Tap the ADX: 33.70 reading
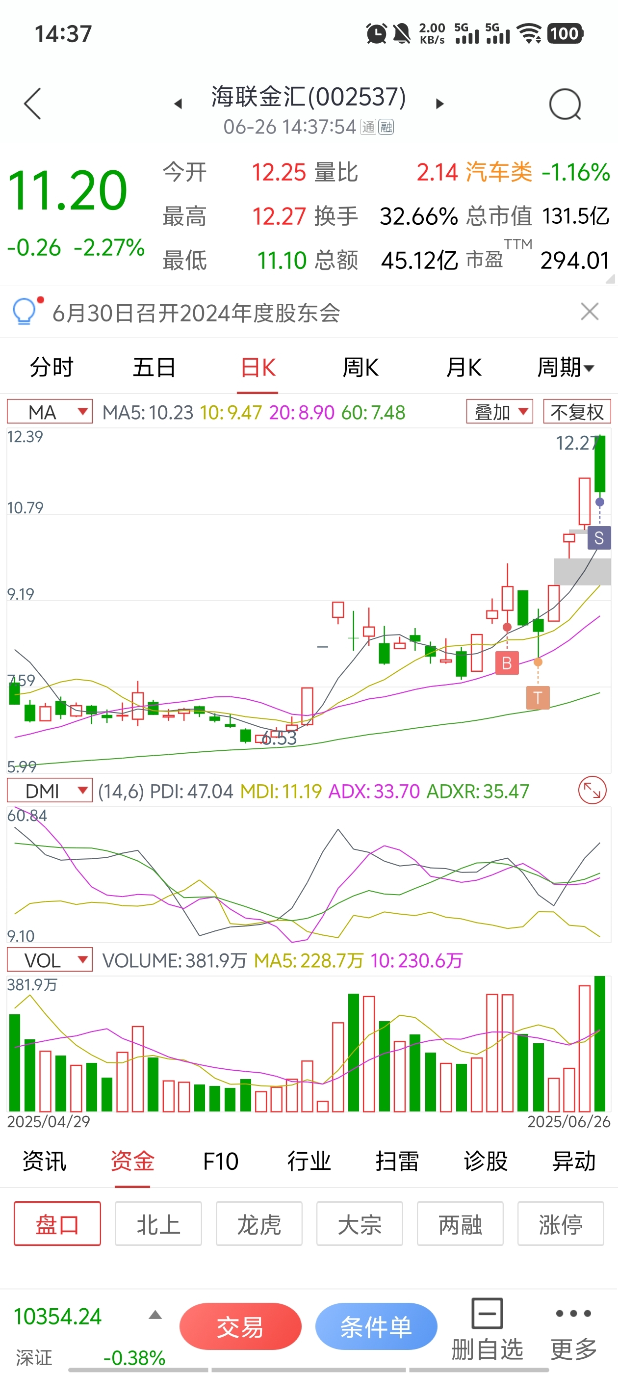618x1374 pixels. coord(374,791)
